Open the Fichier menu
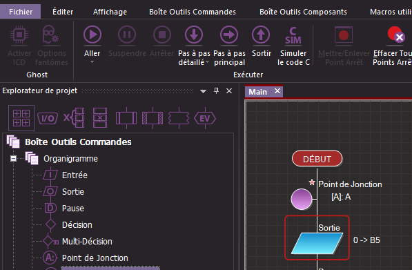 [21, 12]
